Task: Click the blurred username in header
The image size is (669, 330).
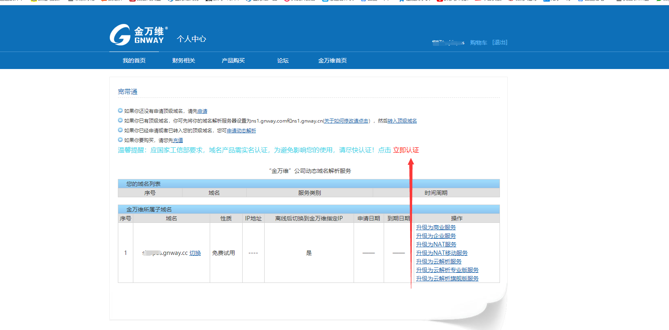Action: [x=448, y=43]
